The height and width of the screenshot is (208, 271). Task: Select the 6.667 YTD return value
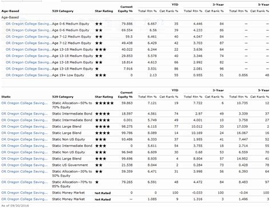coord(152,24)
